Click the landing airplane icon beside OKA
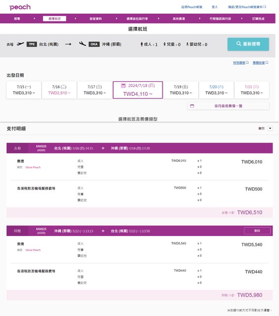The height and width of the screenshot is (316, 279). click(x=82, y=44)
